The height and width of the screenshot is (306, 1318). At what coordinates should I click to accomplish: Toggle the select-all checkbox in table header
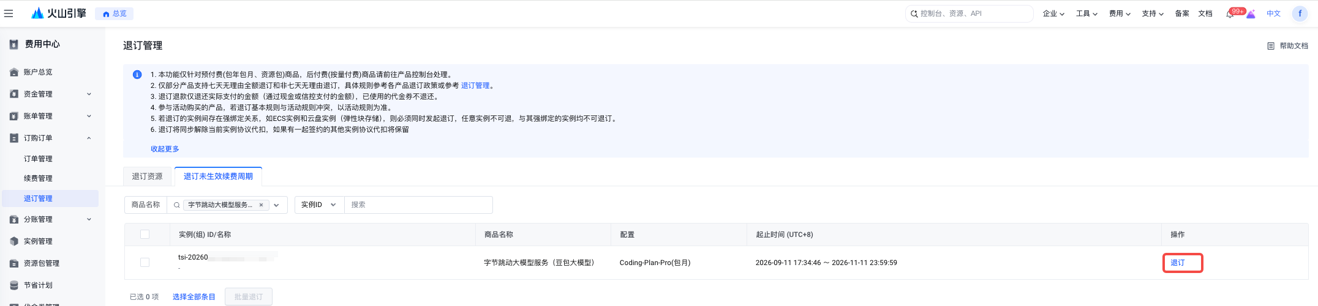145,235
